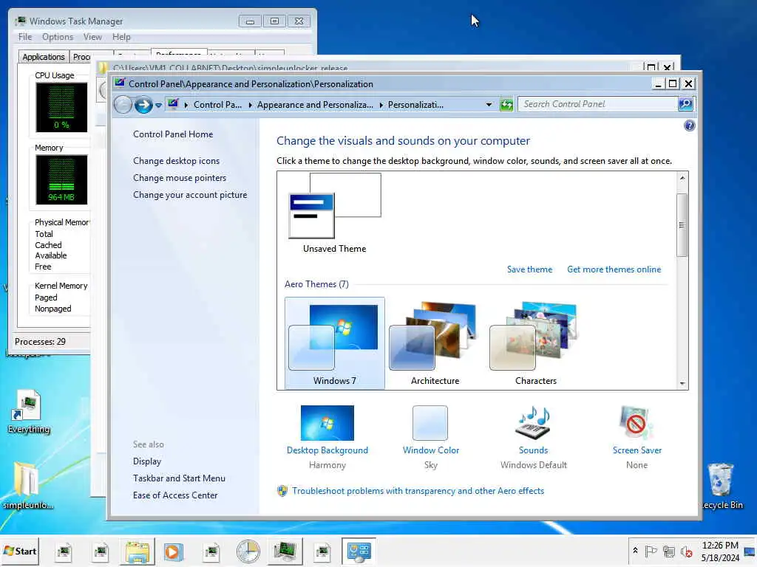Select the Architecture theme
Viewport: 757px width, 567px height.
coord(435,343)
